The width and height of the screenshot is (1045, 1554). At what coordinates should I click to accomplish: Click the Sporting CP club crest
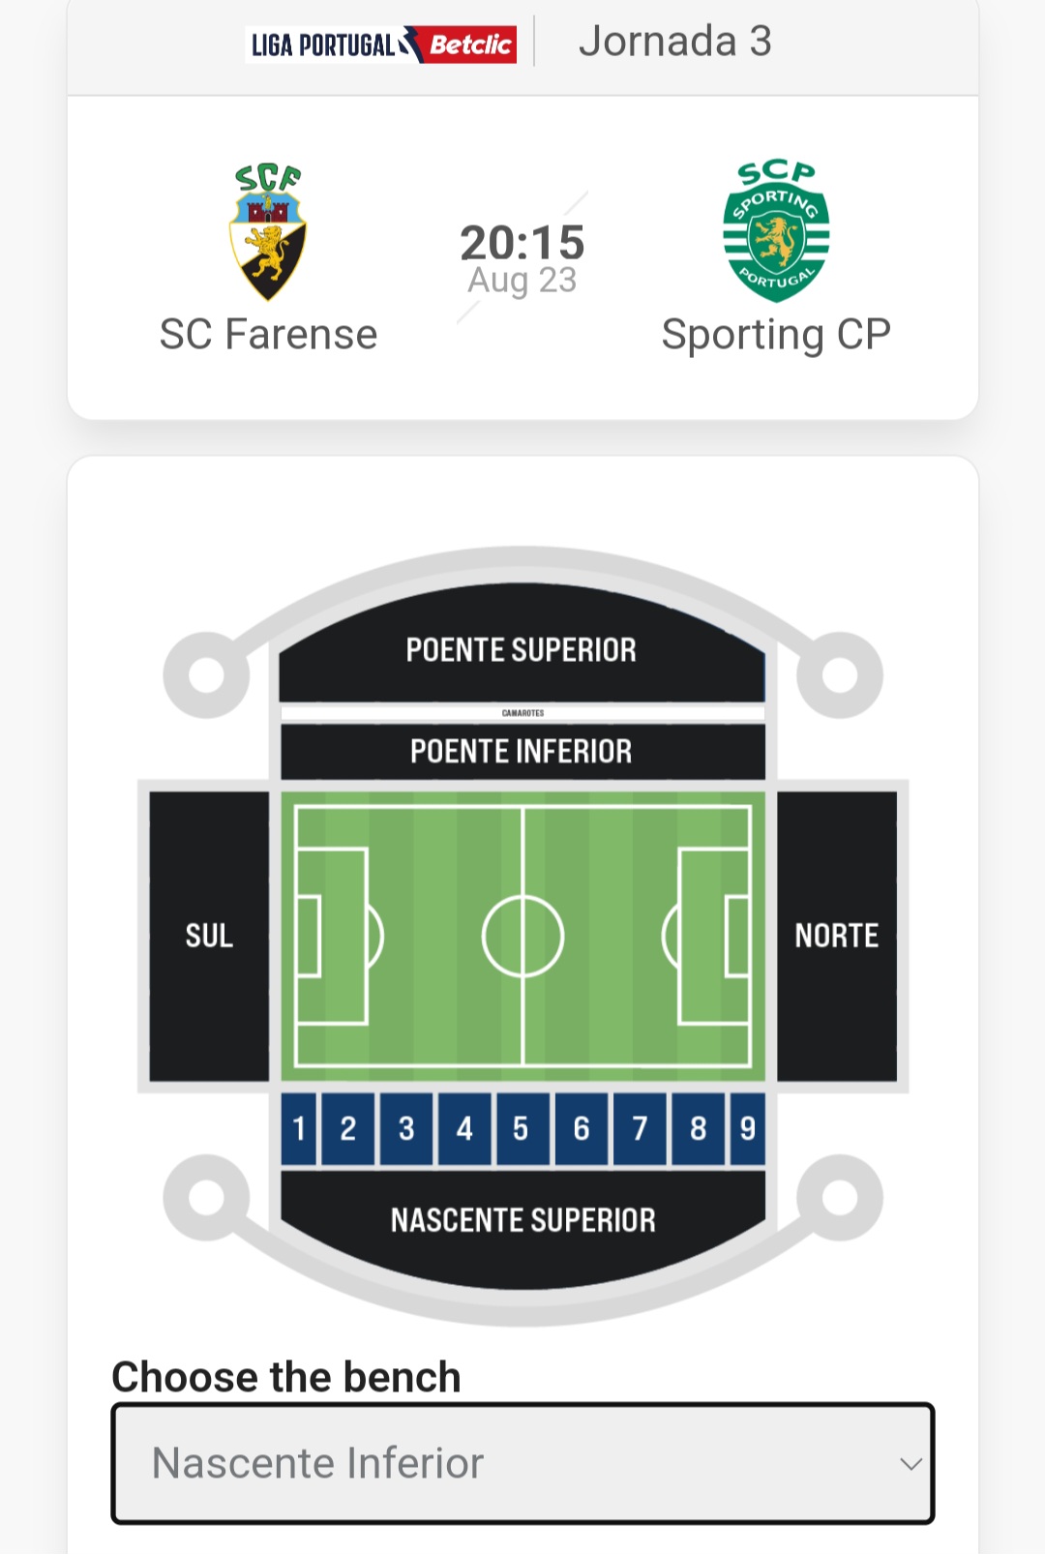[x=776, y=231]
